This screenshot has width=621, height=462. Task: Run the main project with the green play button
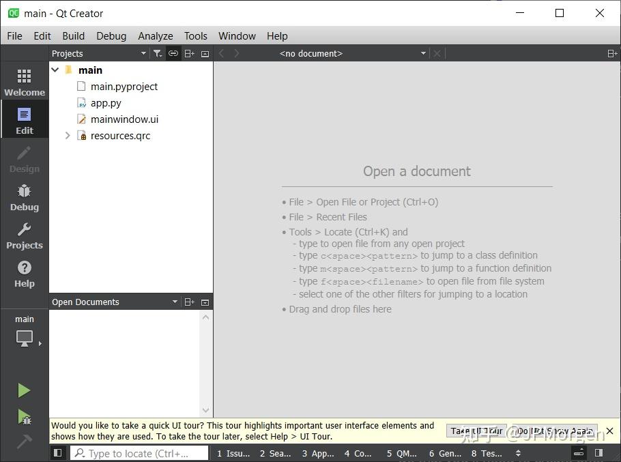tap(25, 390)
